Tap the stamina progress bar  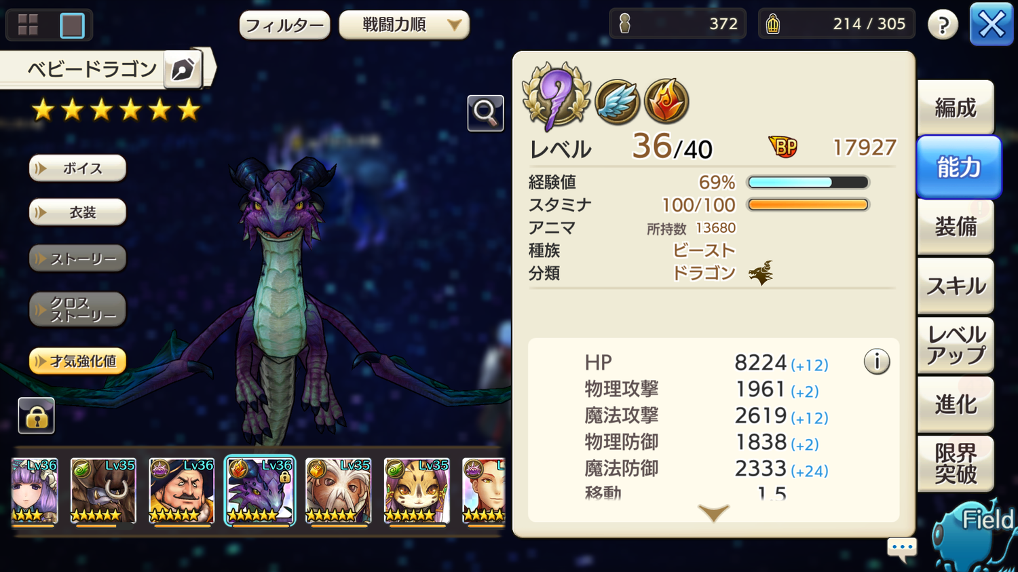pos(808,205)
